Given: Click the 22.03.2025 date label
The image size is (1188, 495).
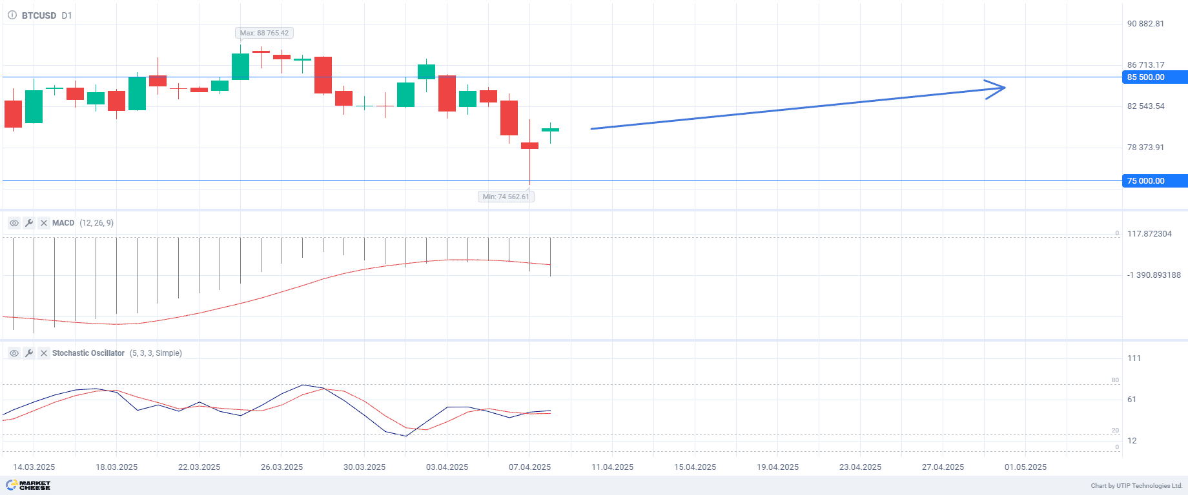Looking at the screenshot, I should (x=200, y=467).
